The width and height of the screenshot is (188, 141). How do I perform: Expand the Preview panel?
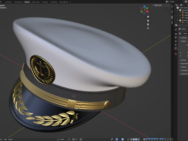(183, 38)
